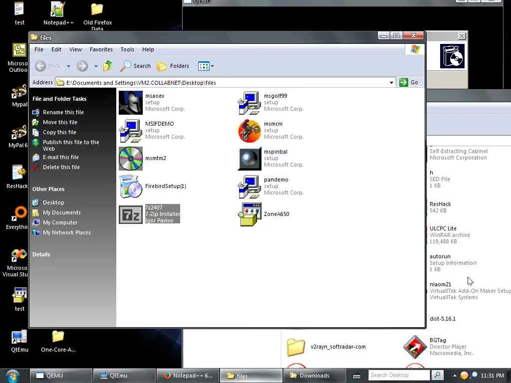Image resolution: width=511 pixels, height=383 pixels.
Task: Open the Edit menu
Action: click(x=56, y=49)
